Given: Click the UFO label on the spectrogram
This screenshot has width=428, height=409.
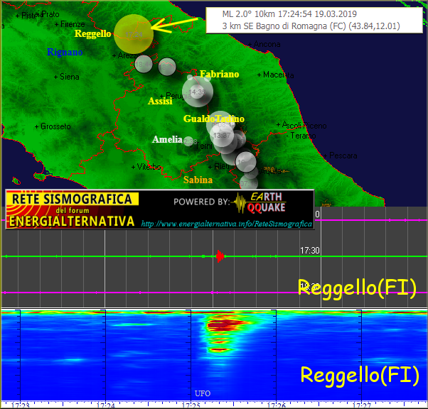Looking at the screenshot, I should coord(203,393).
